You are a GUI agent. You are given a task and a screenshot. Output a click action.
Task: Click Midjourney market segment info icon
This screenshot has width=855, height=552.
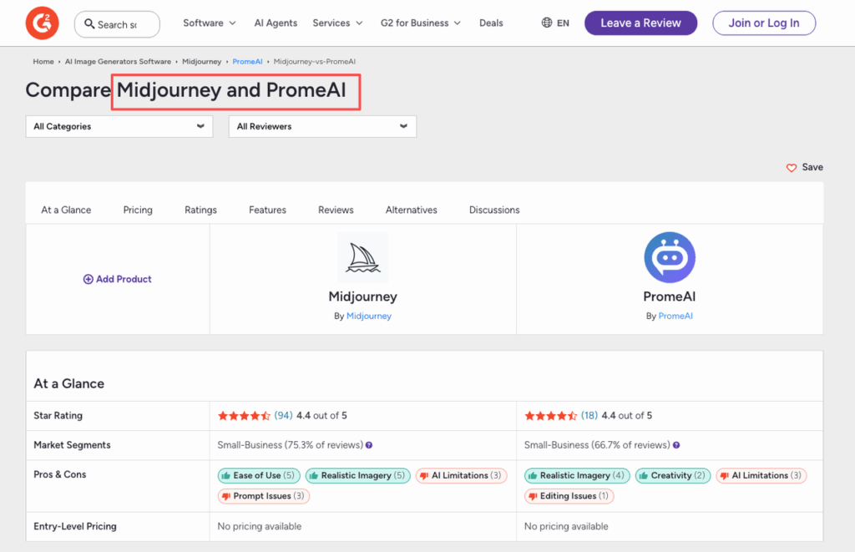click(x=369, y=445)
